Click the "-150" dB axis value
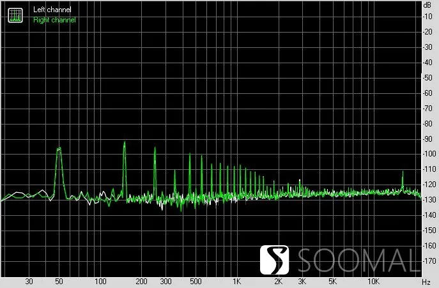 (429, 231)
